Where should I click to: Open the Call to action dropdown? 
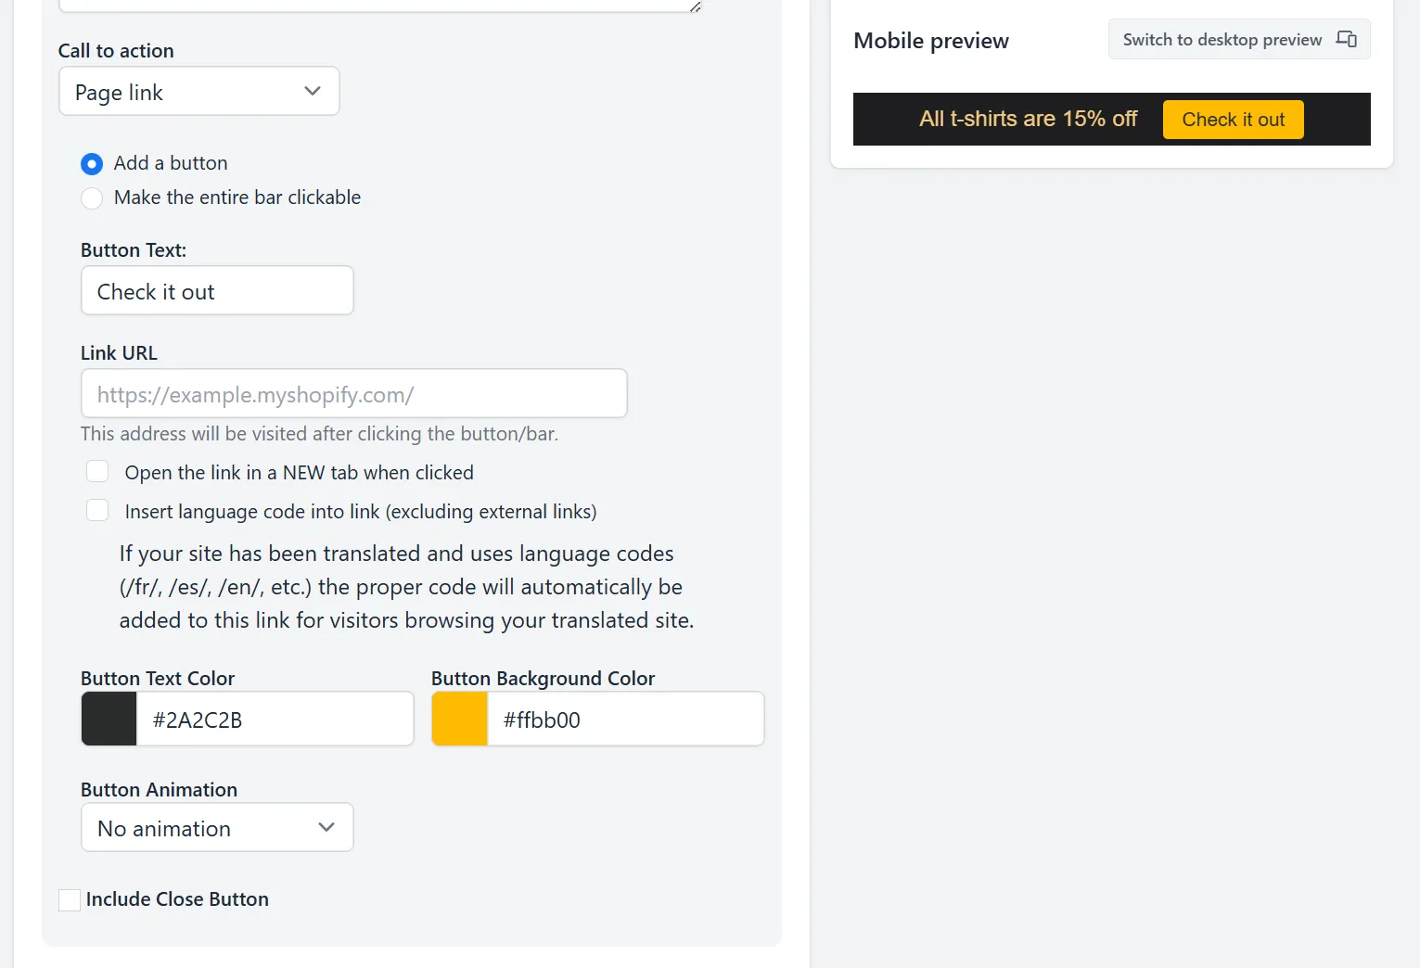tap(199, 91)
